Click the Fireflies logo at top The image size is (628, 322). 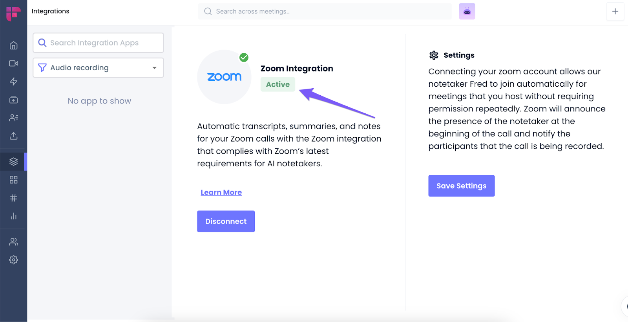coord(13,13)
